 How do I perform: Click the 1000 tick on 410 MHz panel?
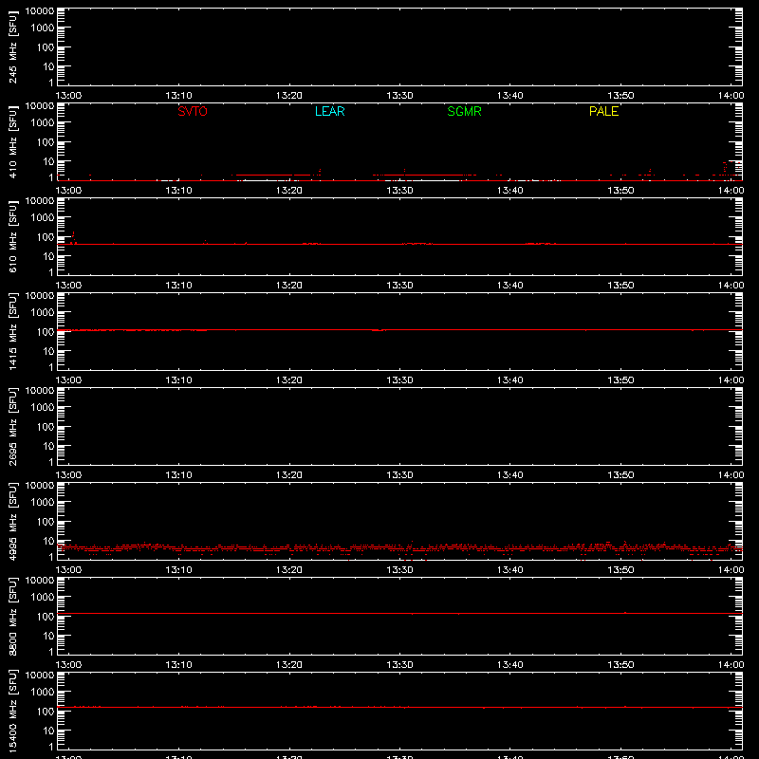tap(43, 123)
